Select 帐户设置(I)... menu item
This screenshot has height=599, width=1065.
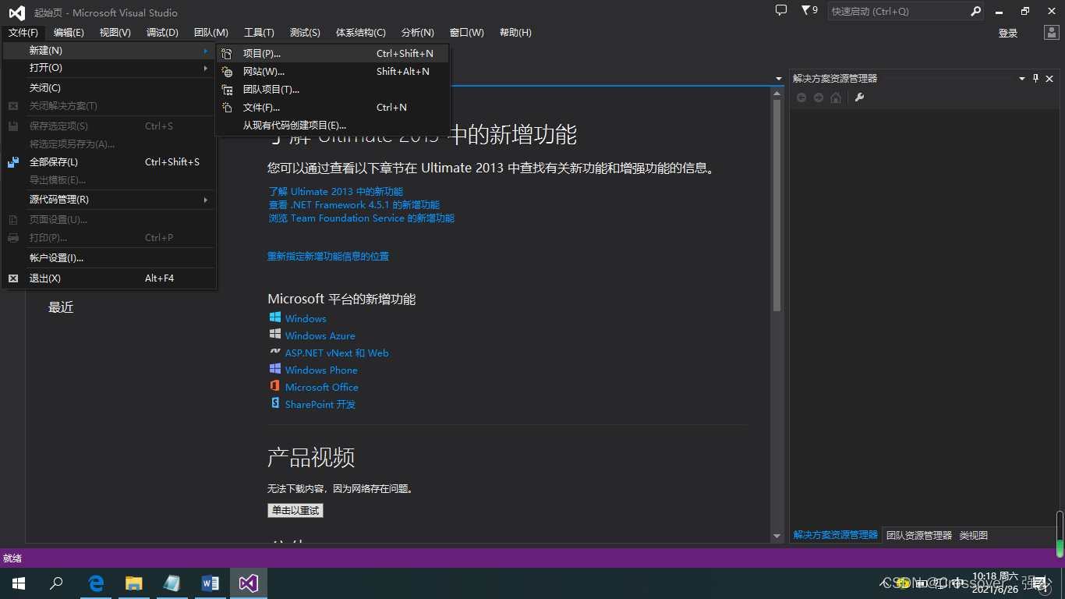pyautogui.click(x=109, y=258)
